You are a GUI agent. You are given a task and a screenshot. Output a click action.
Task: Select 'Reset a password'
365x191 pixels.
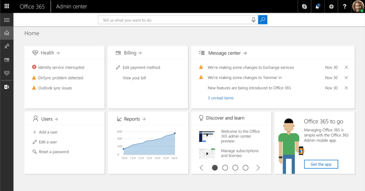point(54,152)
